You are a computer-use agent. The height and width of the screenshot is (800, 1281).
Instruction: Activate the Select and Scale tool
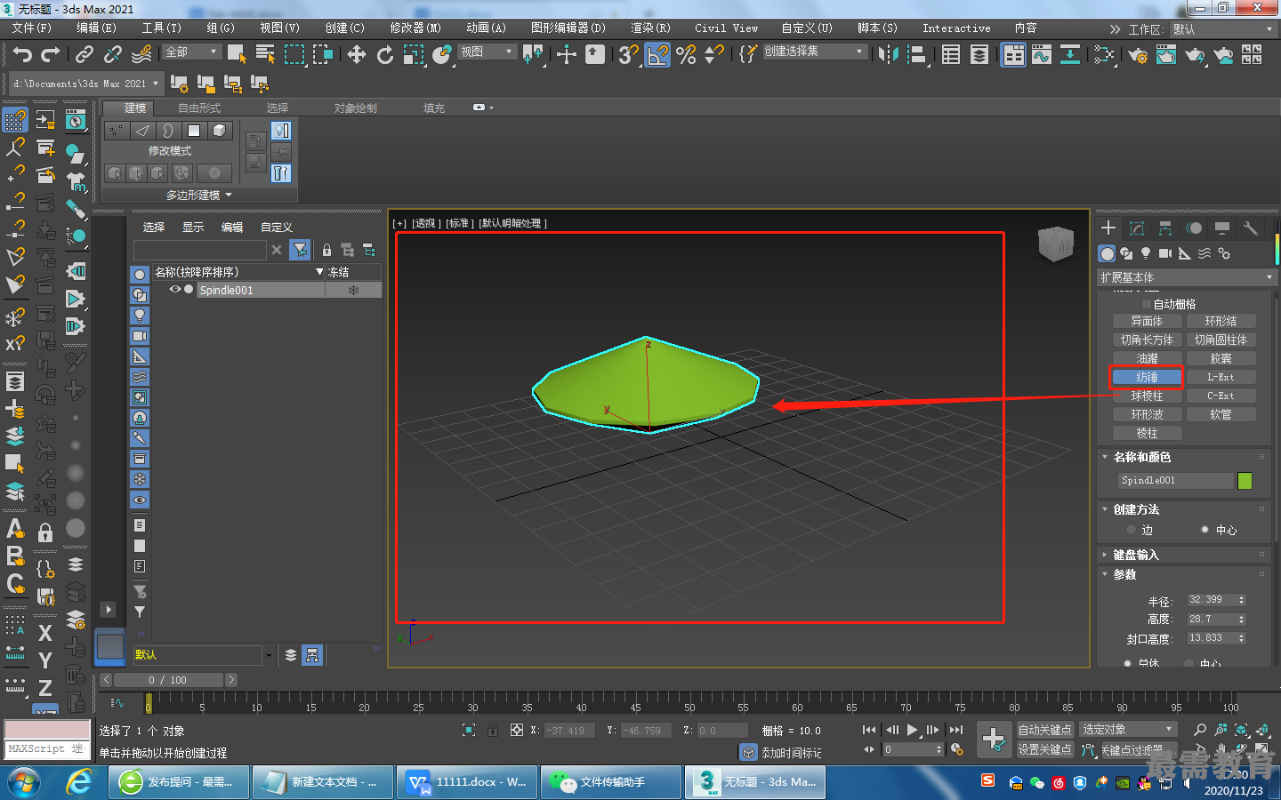[x=414, y=54]
